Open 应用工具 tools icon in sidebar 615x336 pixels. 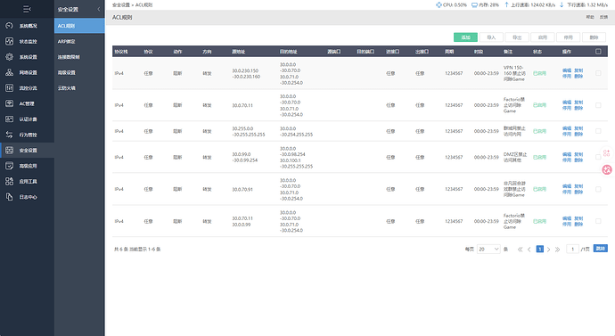(9, 181)
